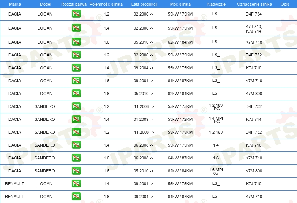Click K7M 800 in the Dacia Logan row
The width and height of the screenshot is (297, 203).
coord(254,94)
